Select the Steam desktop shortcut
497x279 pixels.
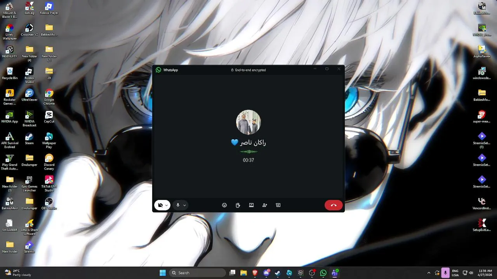(x=29, y=138)
